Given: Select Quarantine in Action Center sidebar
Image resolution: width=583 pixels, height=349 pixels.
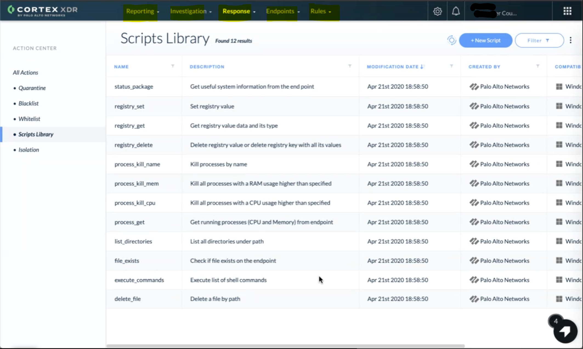Looking at the screenshot, I should pos(32,88).
